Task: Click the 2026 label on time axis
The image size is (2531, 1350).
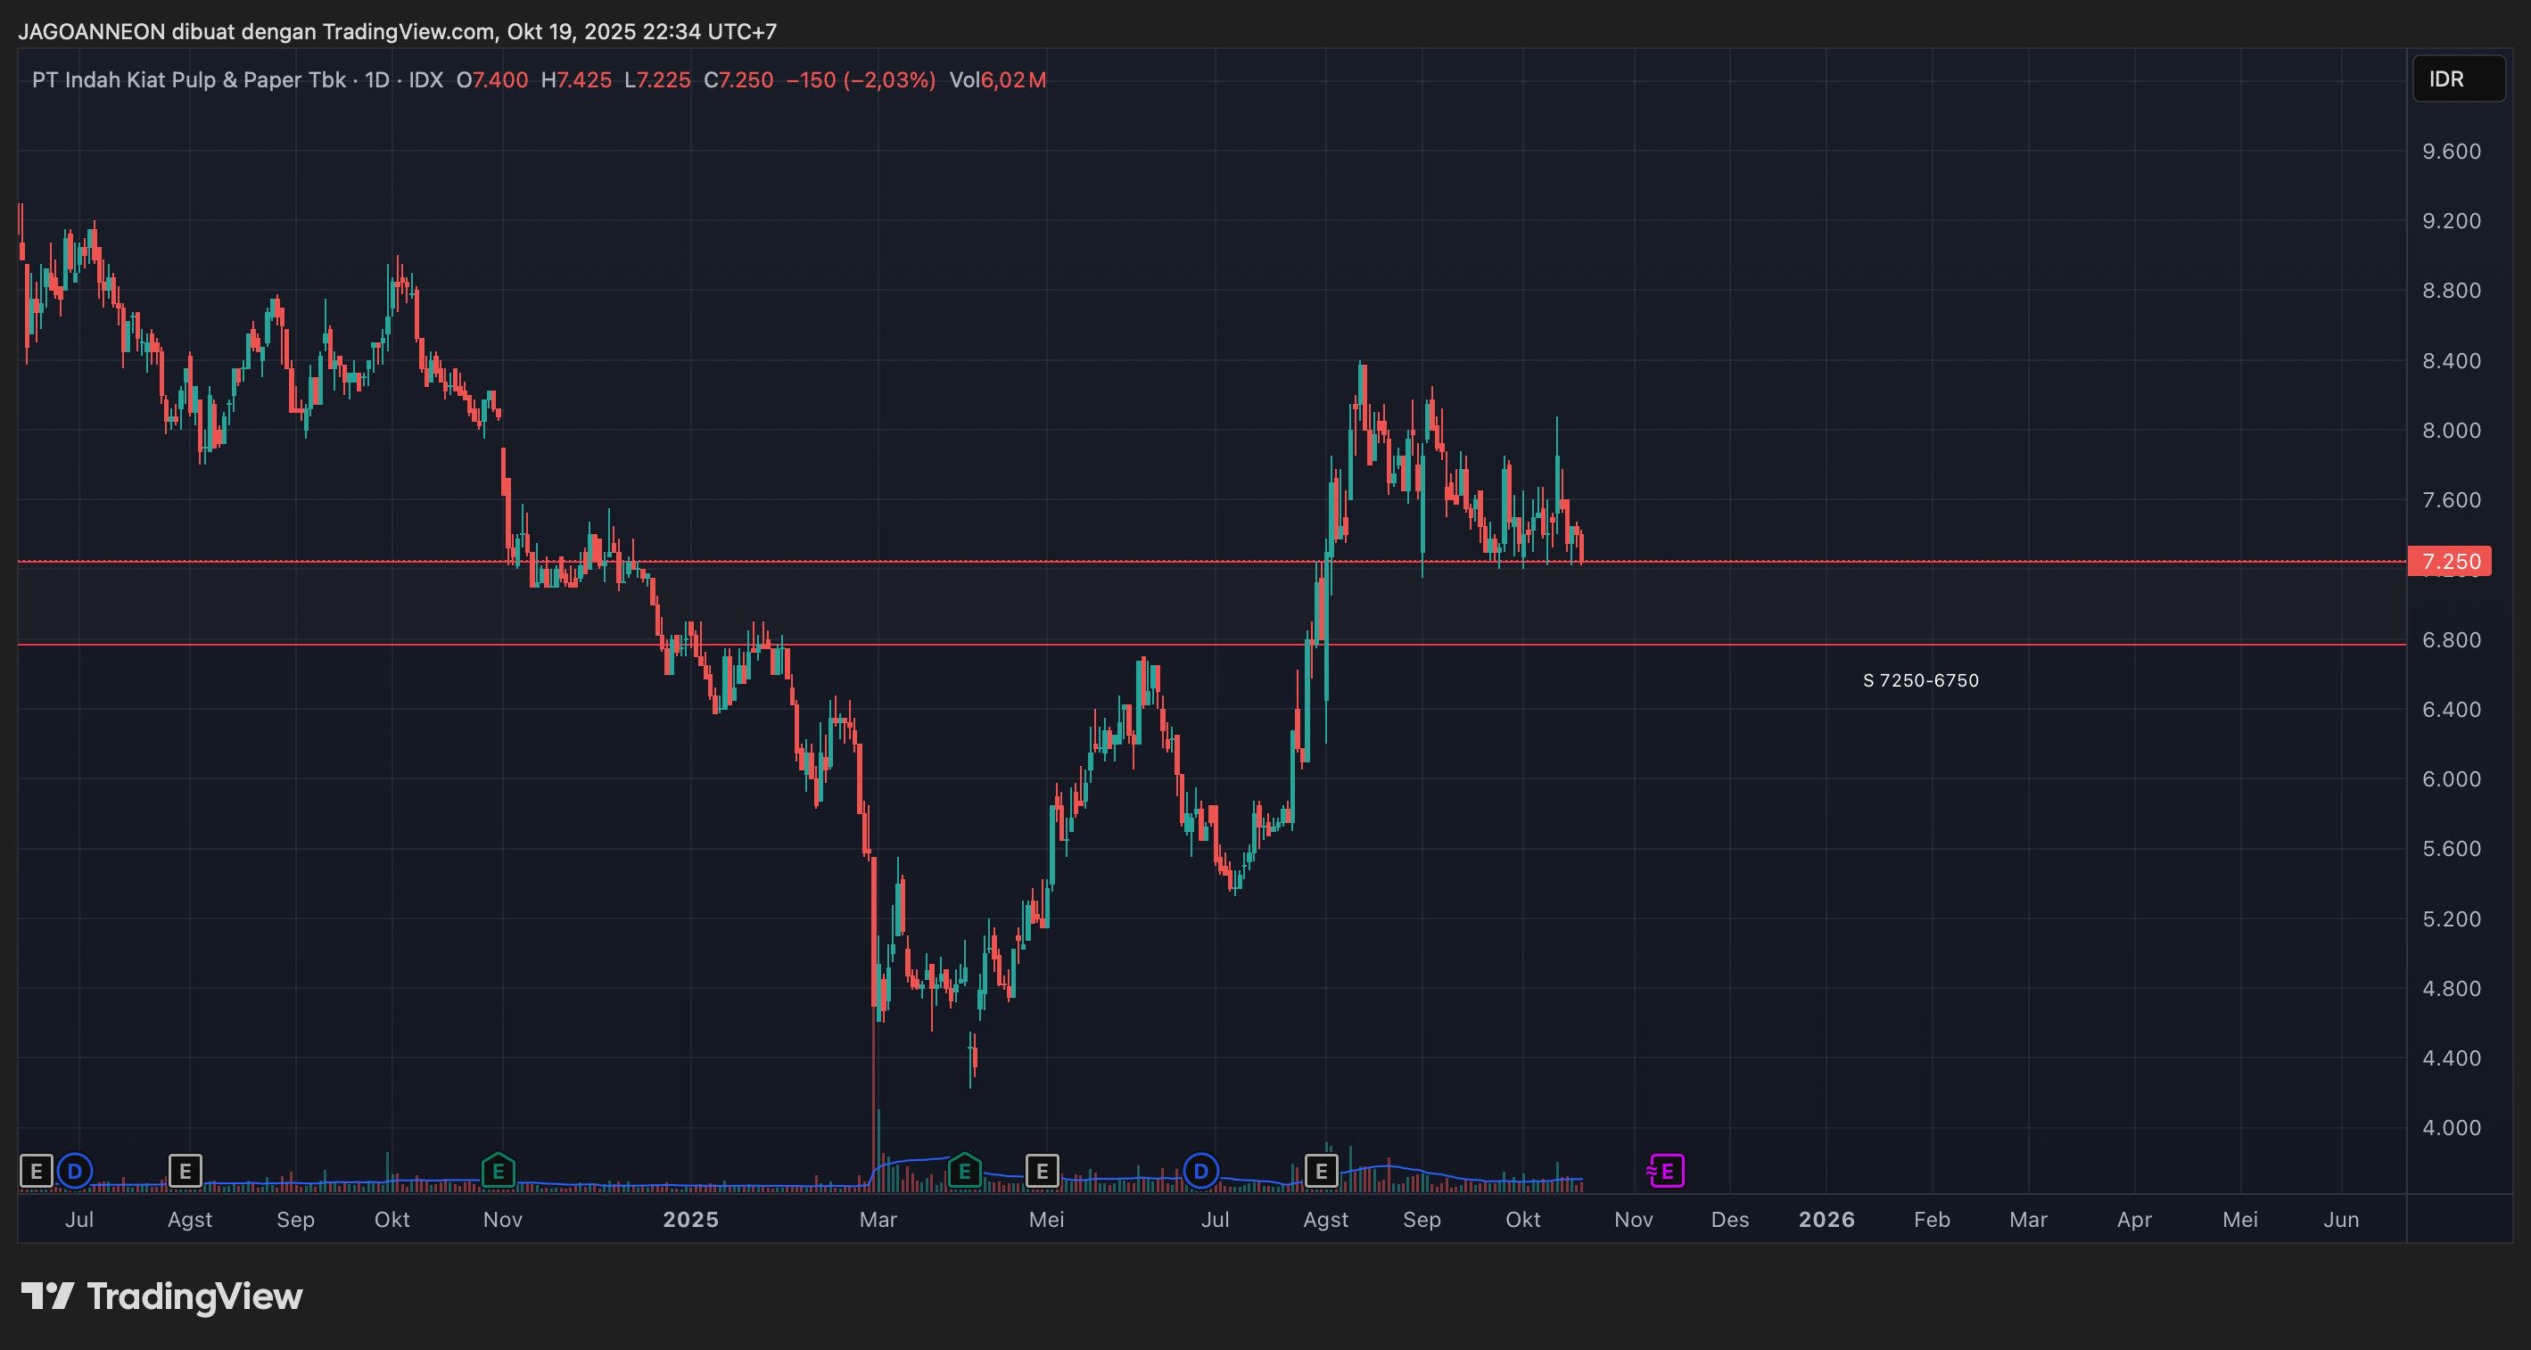Action: [1826, 1219]
